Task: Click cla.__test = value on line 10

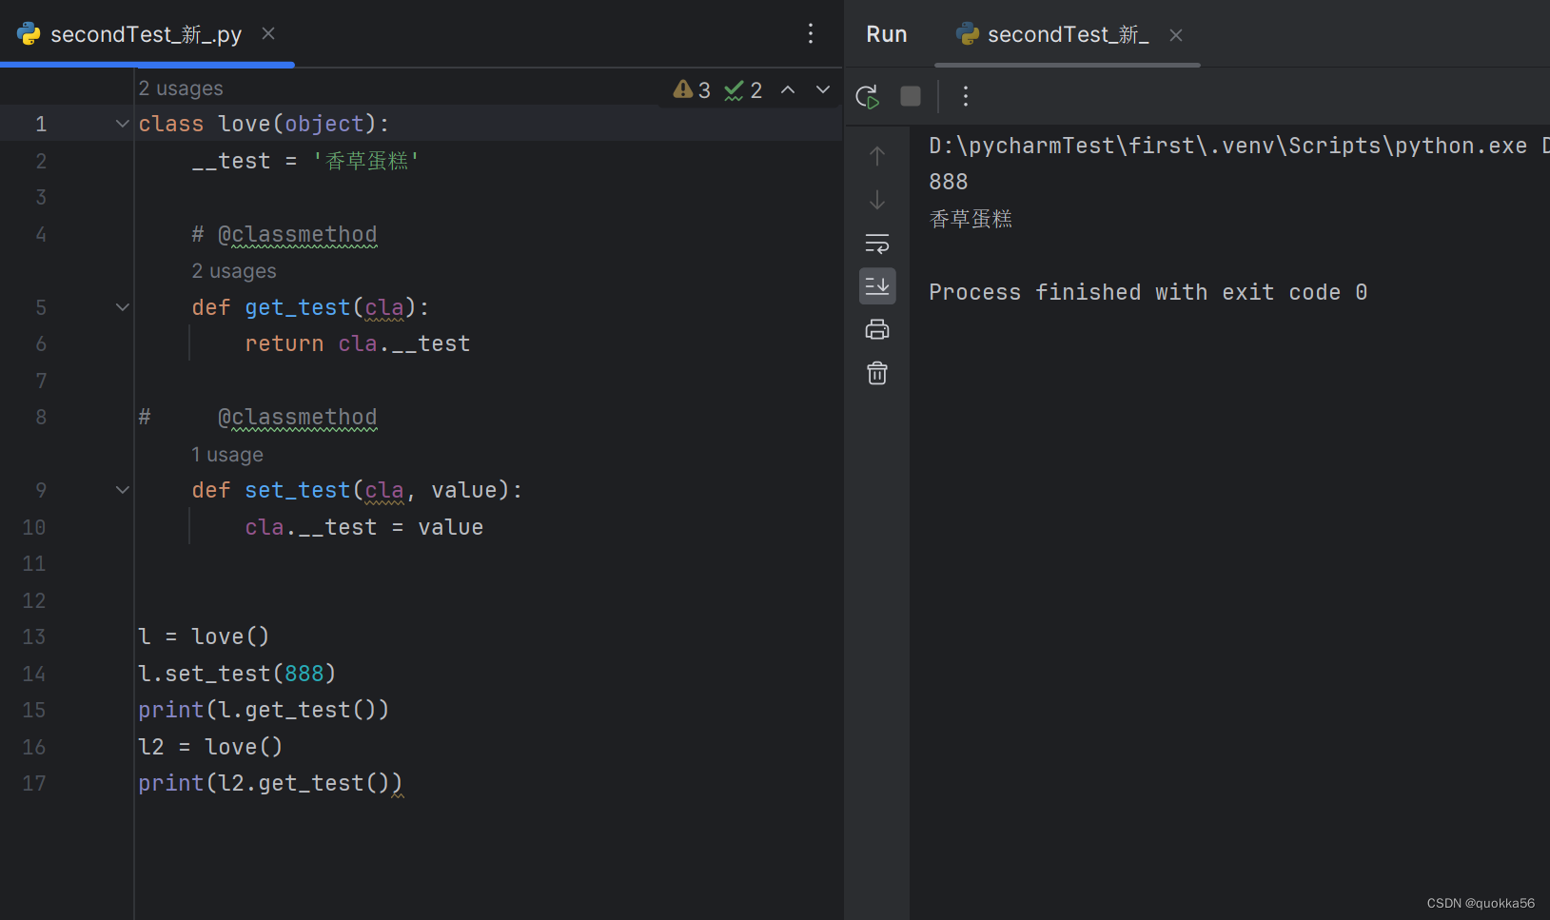Action: pos(364,527)
